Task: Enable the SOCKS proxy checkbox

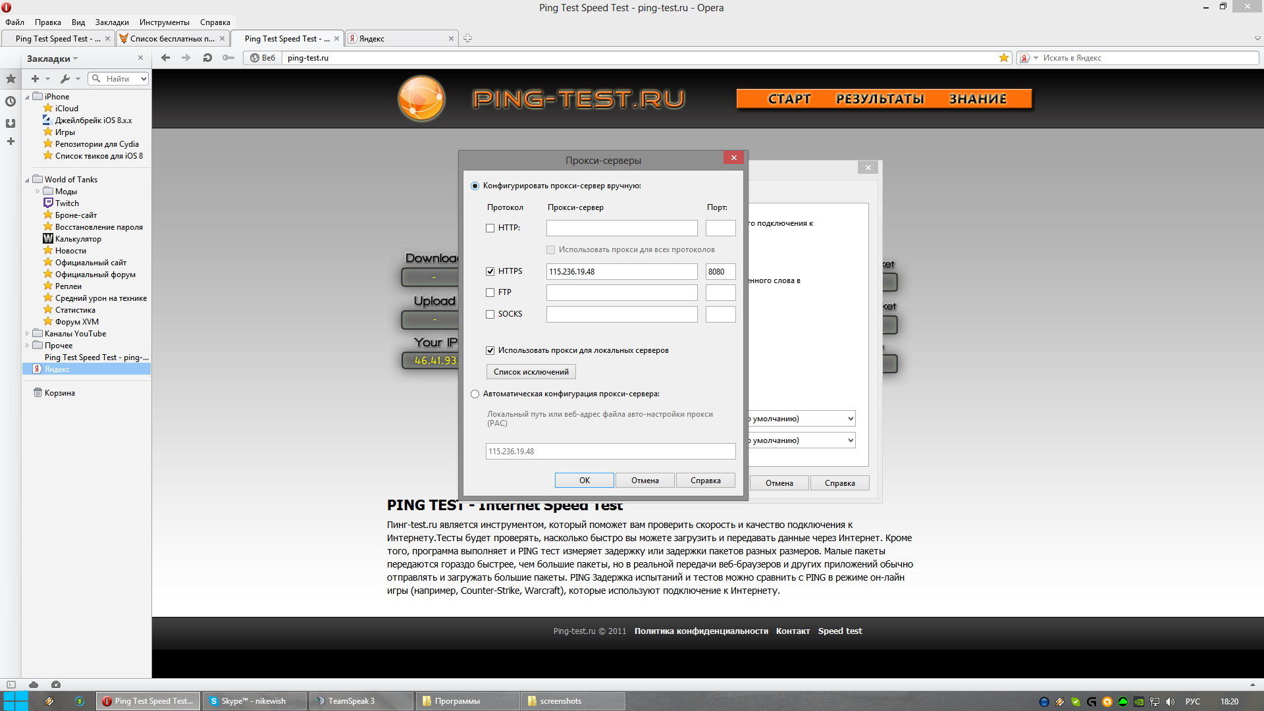Action: pyautogui.click(x=490, y=314)
